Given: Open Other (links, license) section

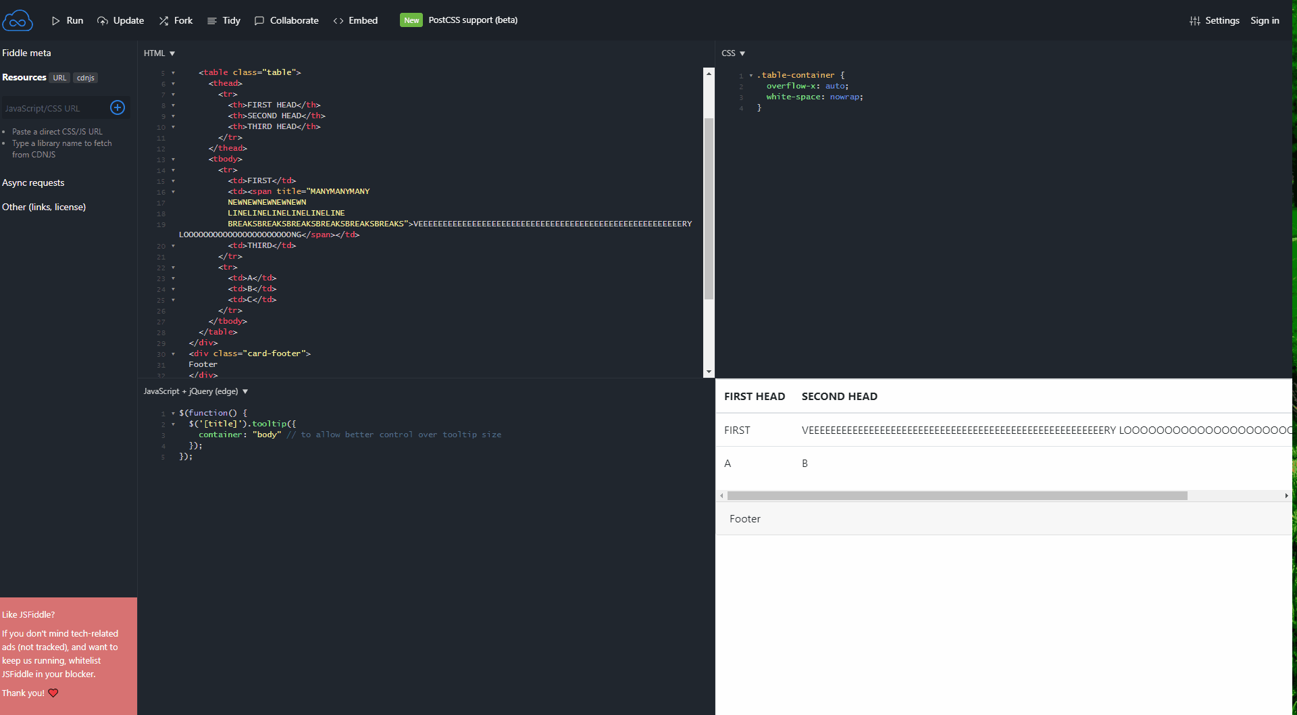Looking at the screenshot, I should point(44,207).
